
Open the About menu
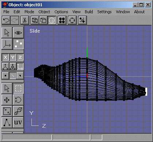point(139,12)
